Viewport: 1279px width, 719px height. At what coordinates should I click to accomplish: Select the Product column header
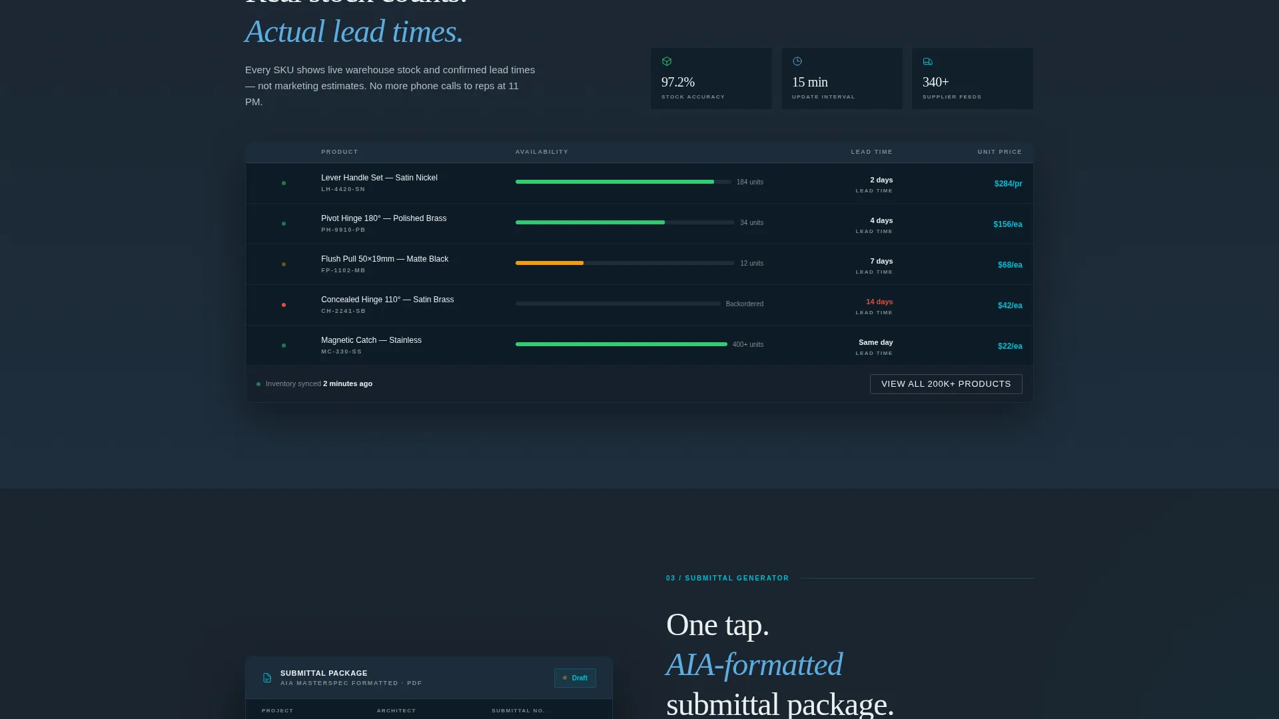[x=340, y=152]
